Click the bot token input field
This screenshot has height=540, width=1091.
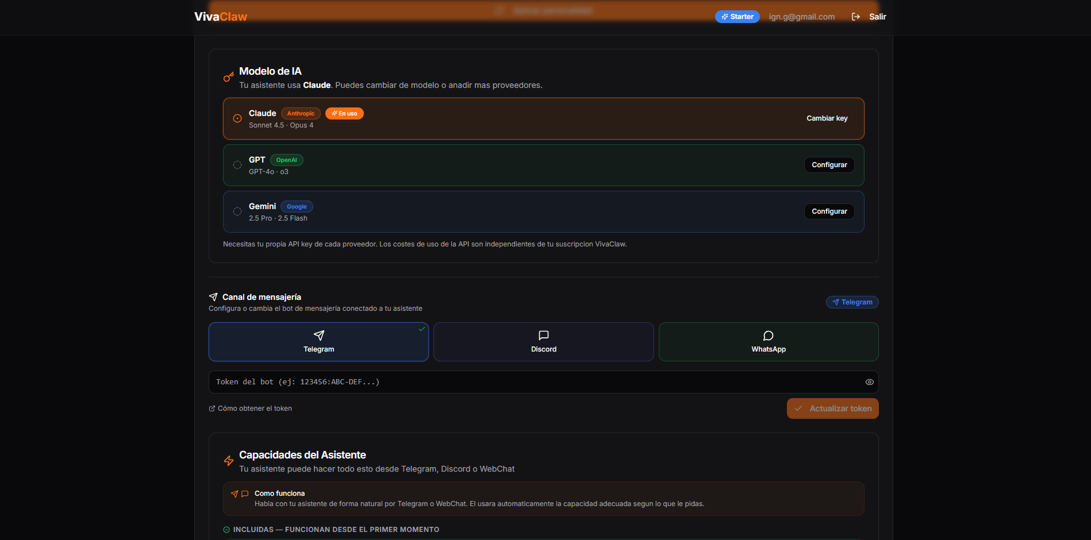(543, 382)
